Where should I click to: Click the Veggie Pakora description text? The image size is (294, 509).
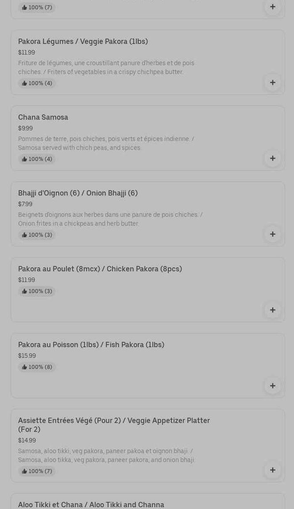pos(106,67)
